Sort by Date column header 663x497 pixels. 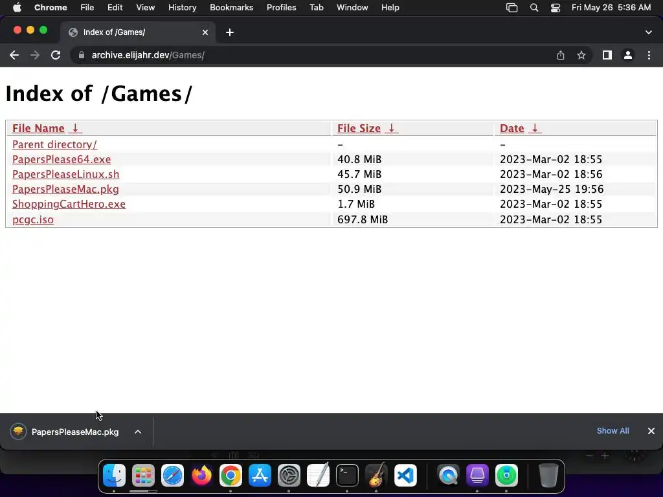coord(512,128)
